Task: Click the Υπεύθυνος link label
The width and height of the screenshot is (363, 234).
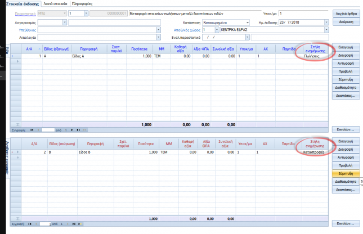Action: (28, 30)
